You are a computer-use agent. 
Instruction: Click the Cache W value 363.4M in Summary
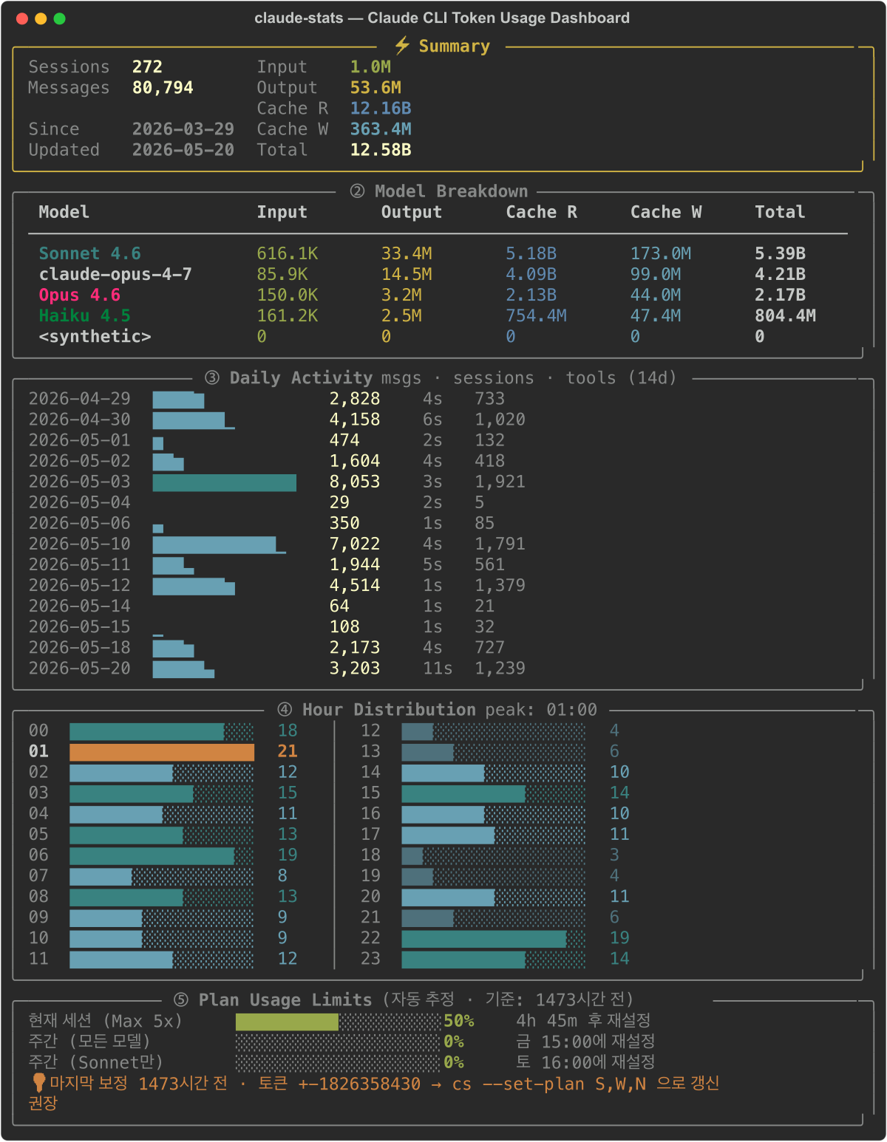(x=381, y=129)
